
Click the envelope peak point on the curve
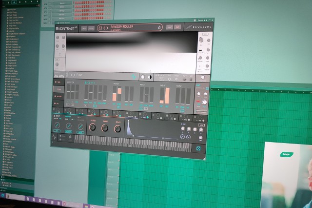(129, 121)
